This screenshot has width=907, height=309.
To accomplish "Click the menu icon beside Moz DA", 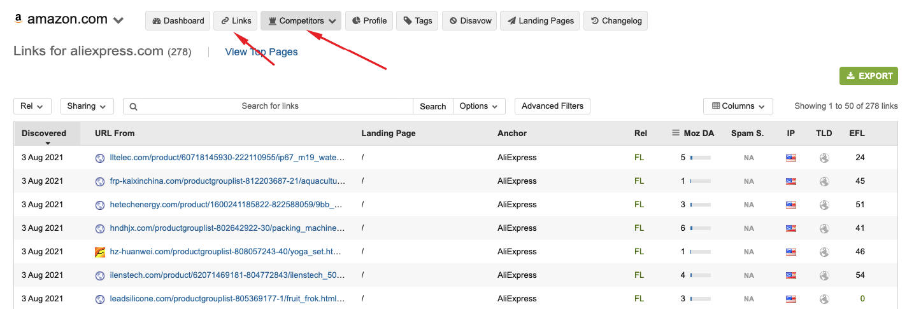I will point(676,133).
